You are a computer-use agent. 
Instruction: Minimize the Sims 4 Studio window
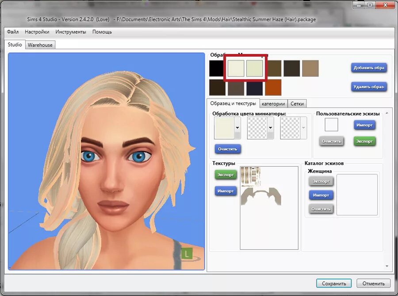point(359,5)
